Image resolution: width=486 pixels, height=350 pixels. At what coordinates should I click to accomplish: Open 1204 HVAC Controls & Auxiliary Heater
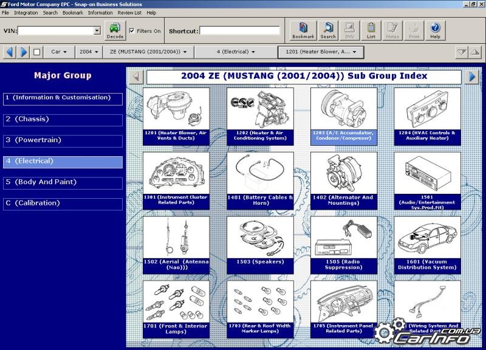428,117
